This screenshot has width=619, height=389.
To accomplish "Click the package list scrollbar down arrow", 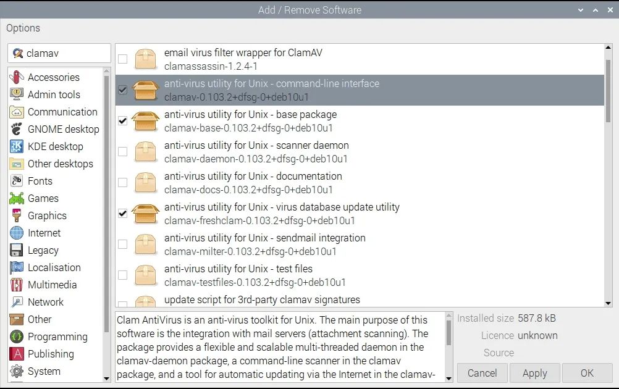I will [x=608, y=303].
